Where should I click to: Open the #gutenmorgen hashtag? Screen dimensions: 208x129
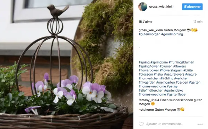click(149, 34)
